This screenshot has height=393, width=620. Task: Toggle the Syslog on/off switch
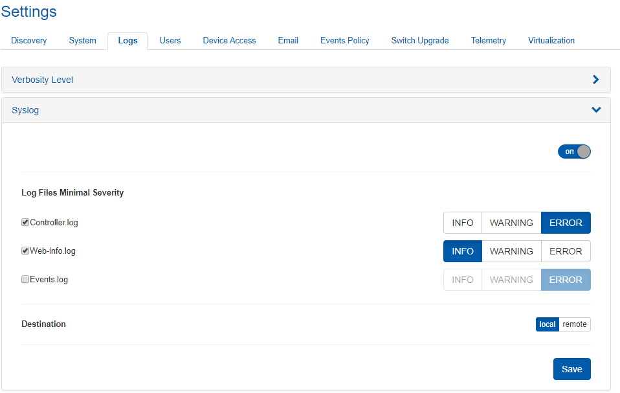click(x=574, y=152)
